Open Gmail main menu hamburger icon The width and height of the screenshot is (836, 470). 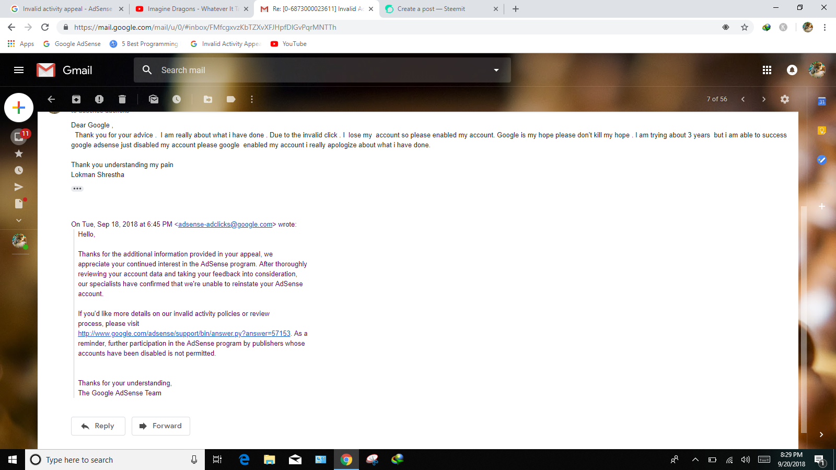click(x=19, y=70)
